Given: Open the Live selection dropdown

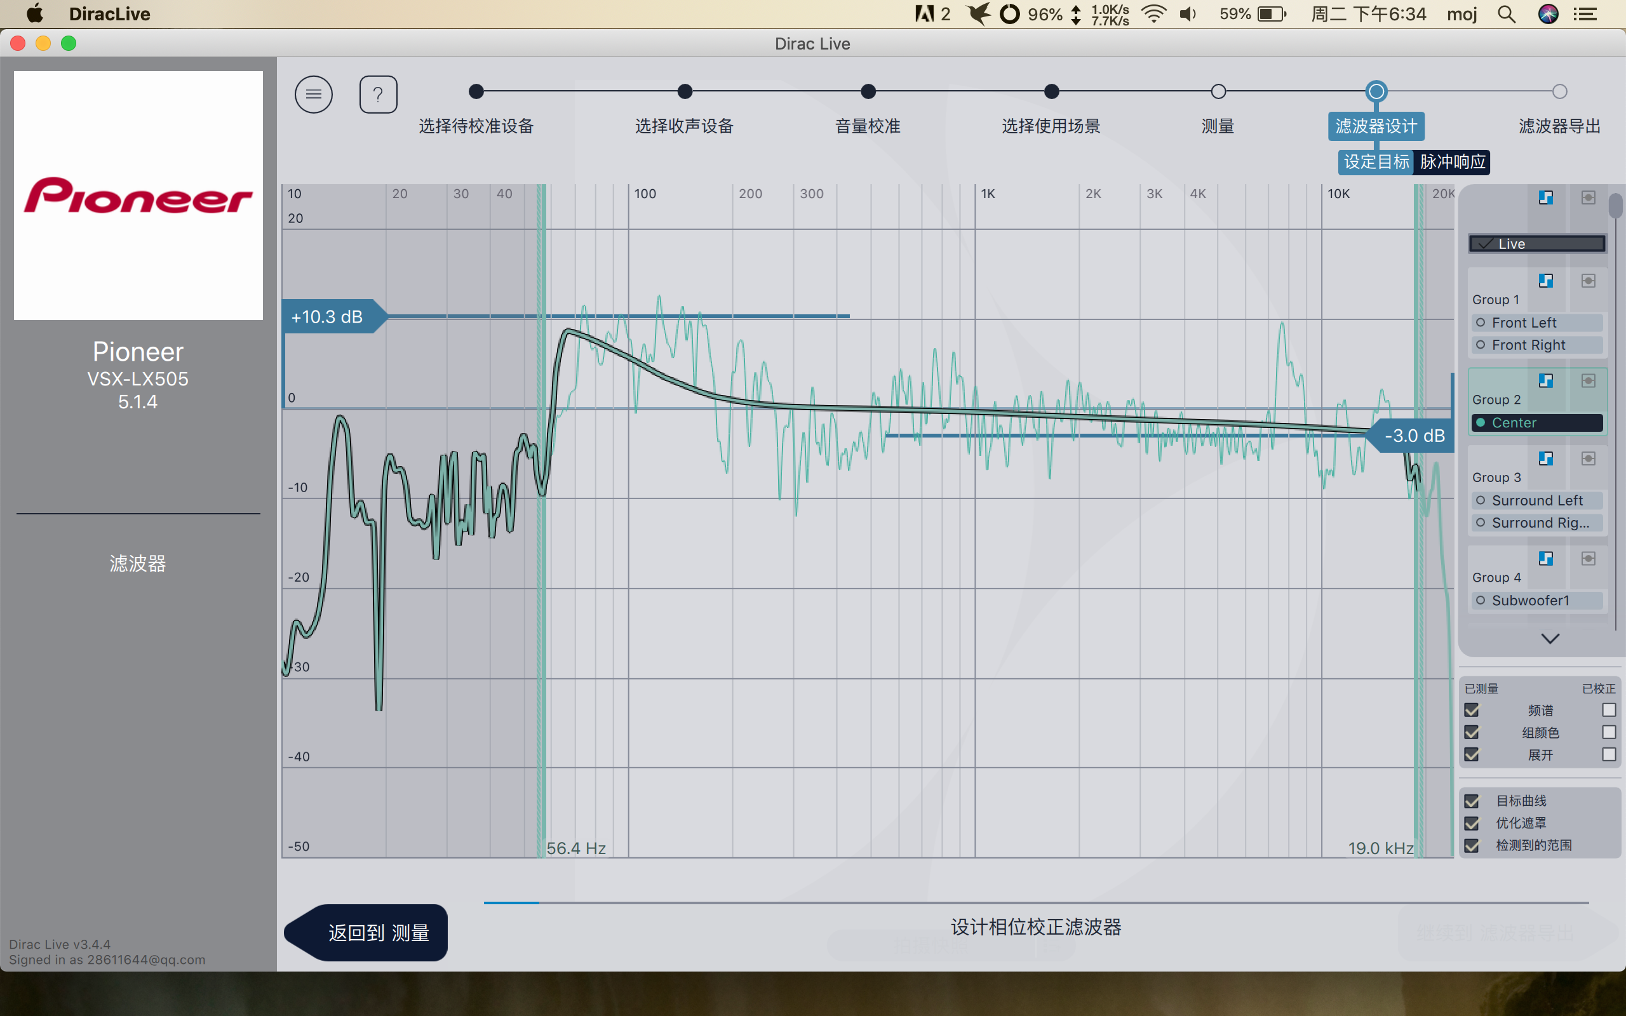Looking at the screenshot, I should (1536, 243).
